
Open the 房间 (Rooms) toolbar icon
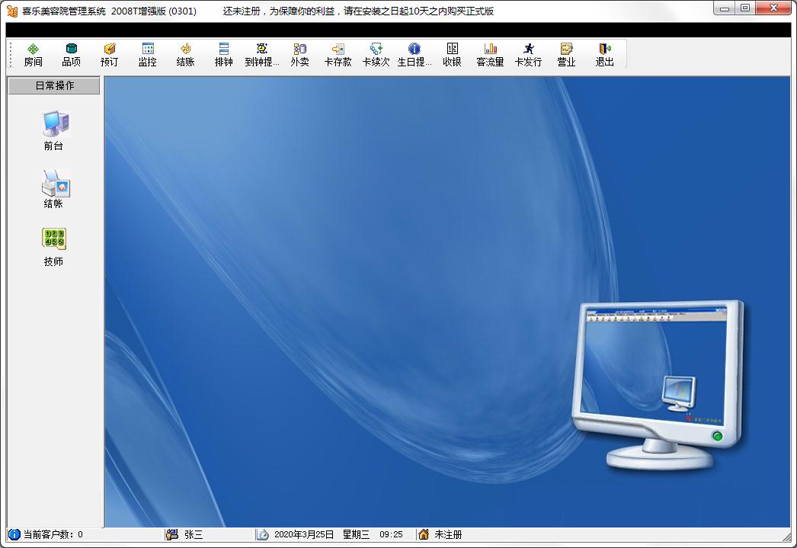[33, 54]
